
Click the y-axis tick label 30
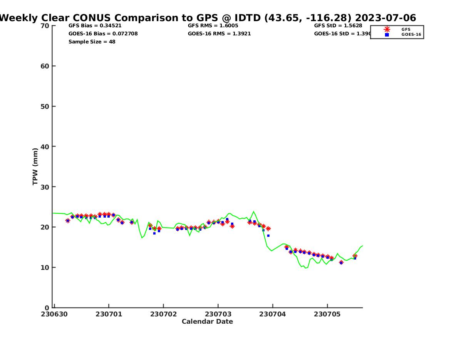point(45,187)
